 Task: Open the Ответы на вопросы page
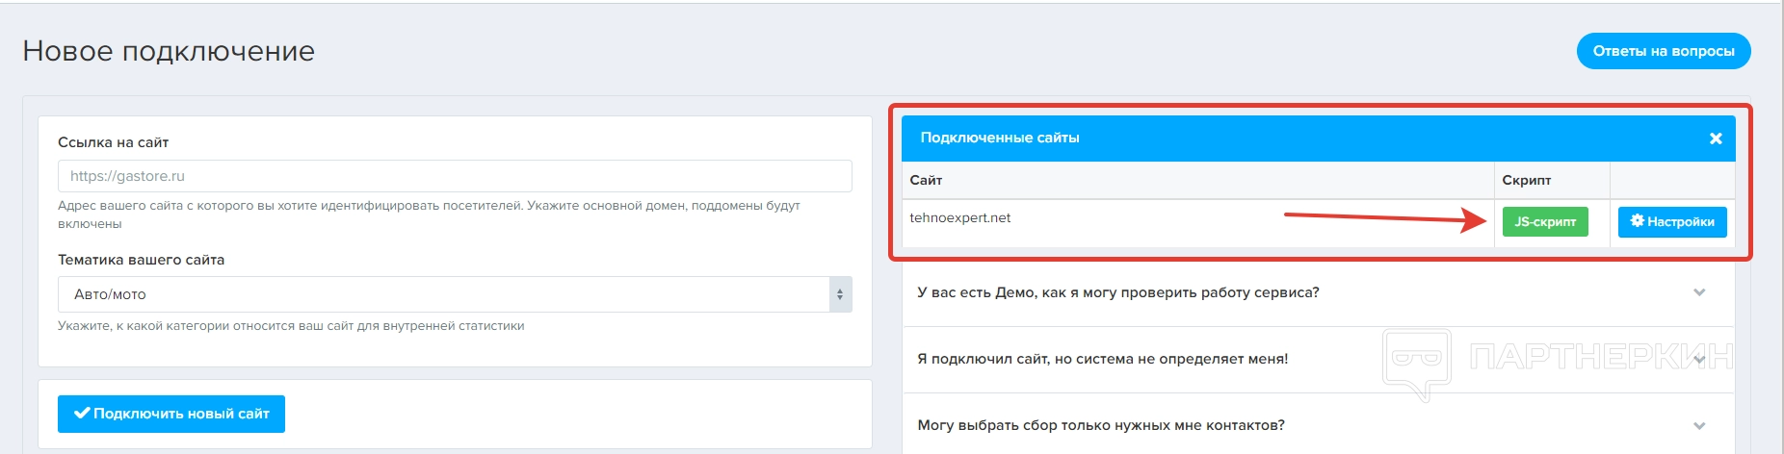point(1663,51)
